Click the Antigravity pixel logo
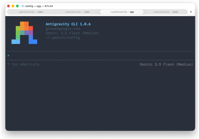 pyautogui.click(x=24, y=33)
